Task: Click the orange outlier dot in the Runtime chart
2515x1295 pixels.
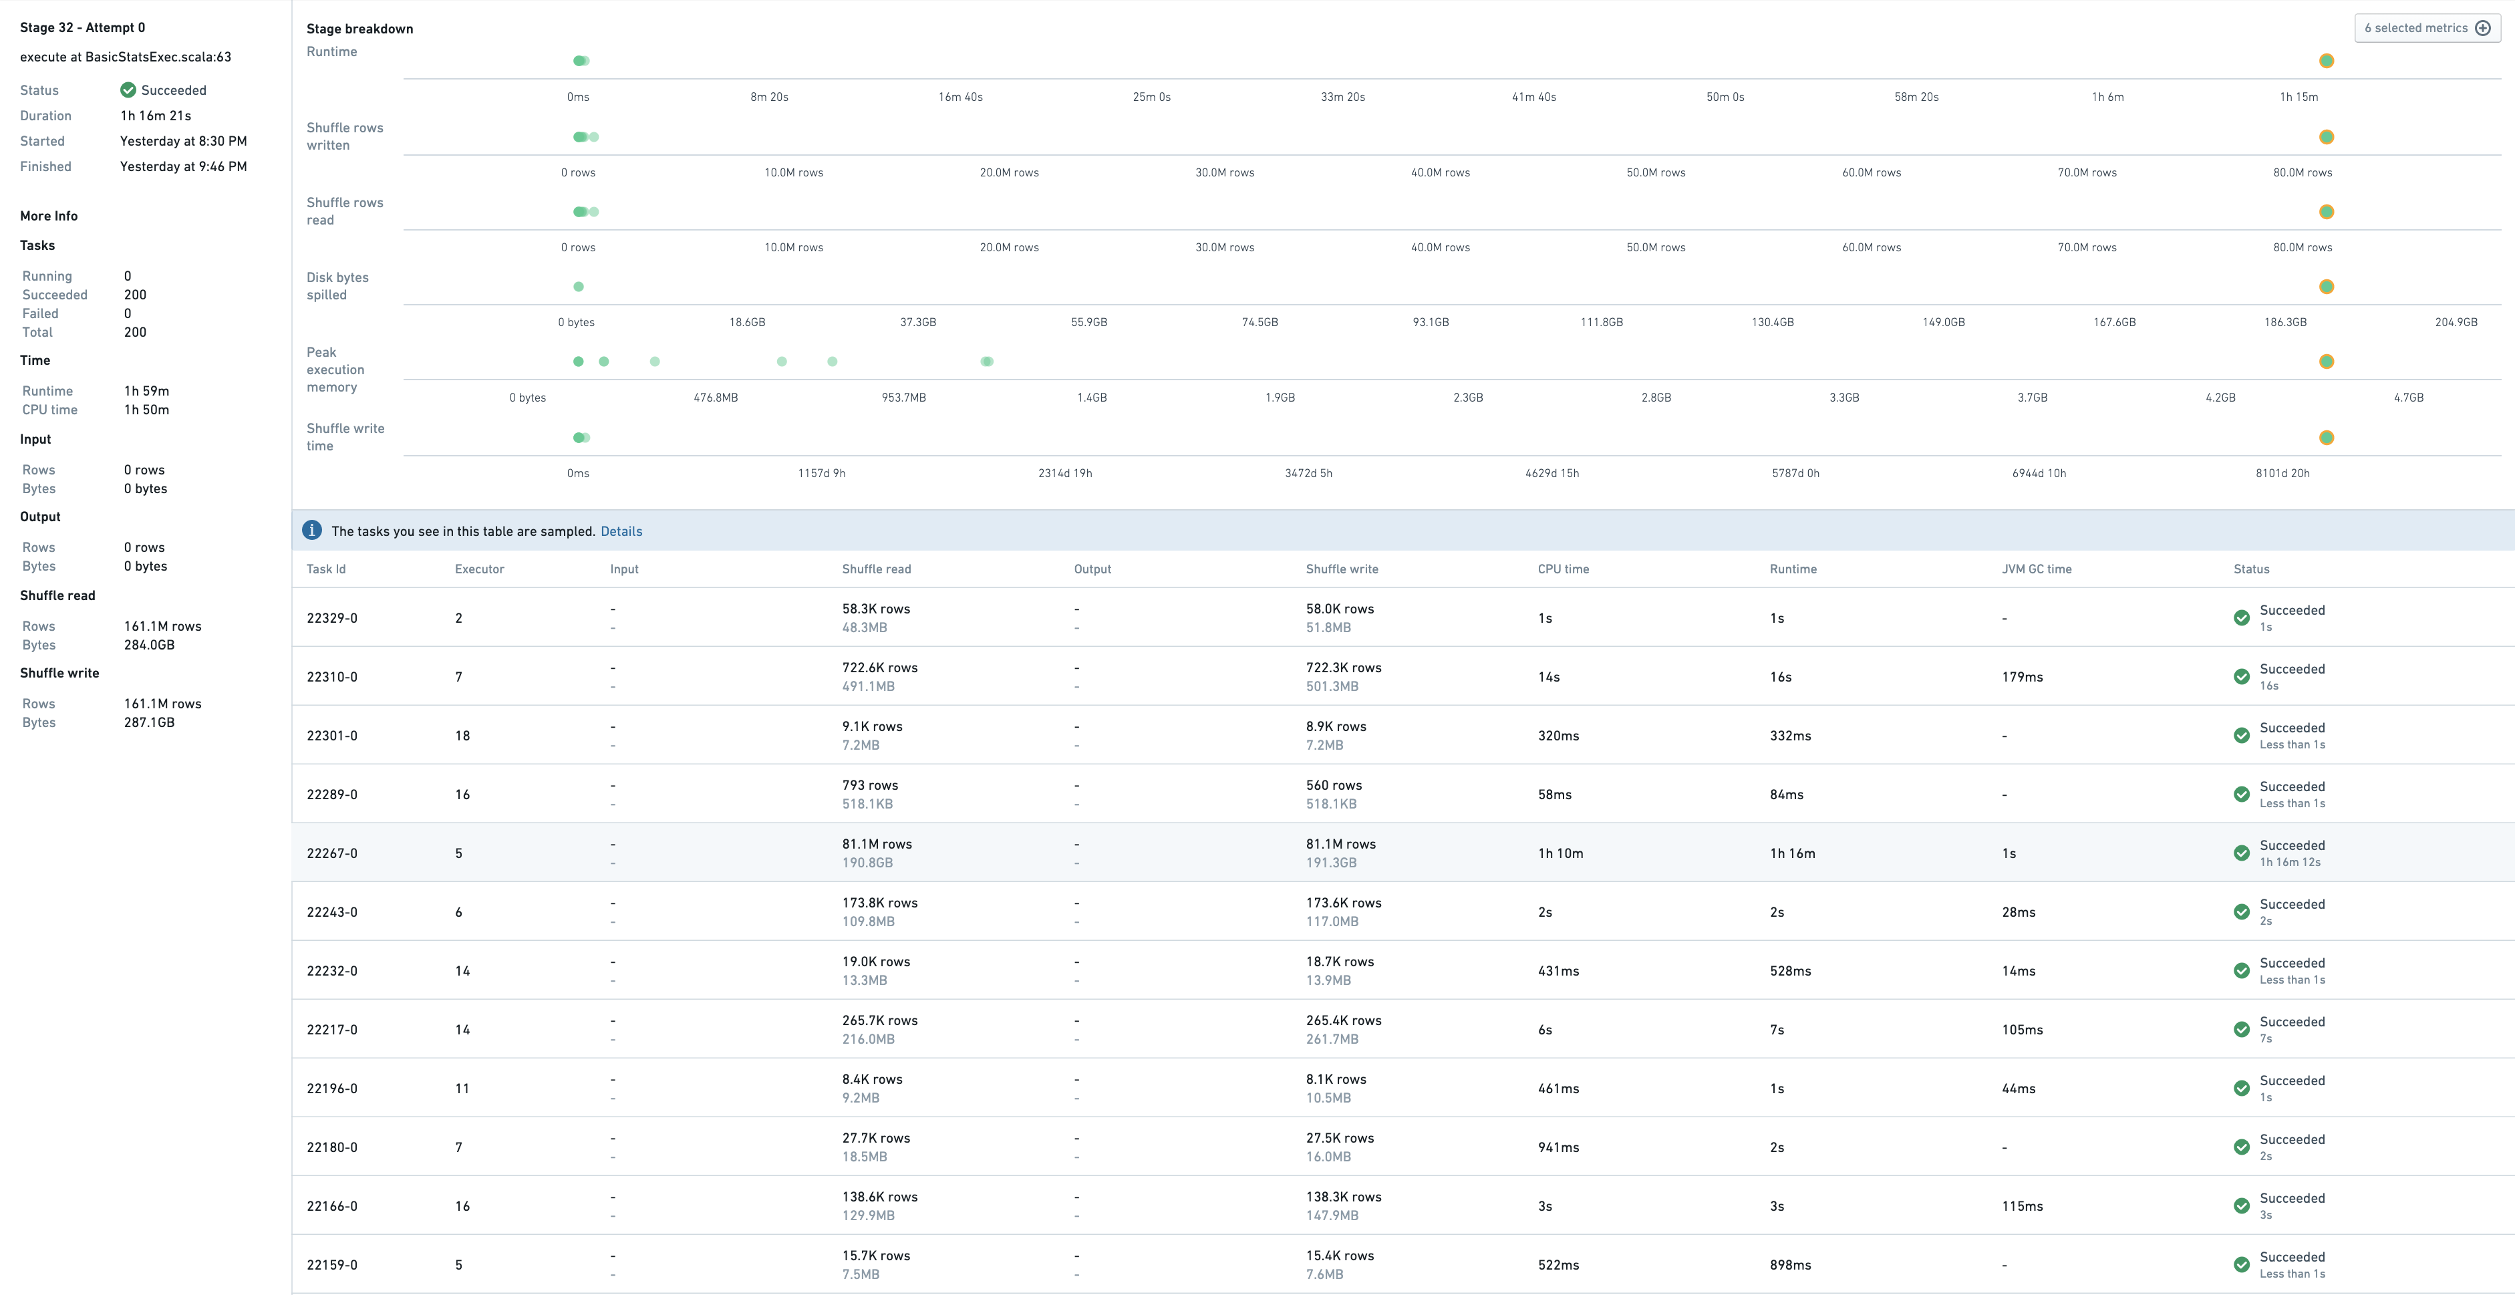Action: click(2327, 61)
